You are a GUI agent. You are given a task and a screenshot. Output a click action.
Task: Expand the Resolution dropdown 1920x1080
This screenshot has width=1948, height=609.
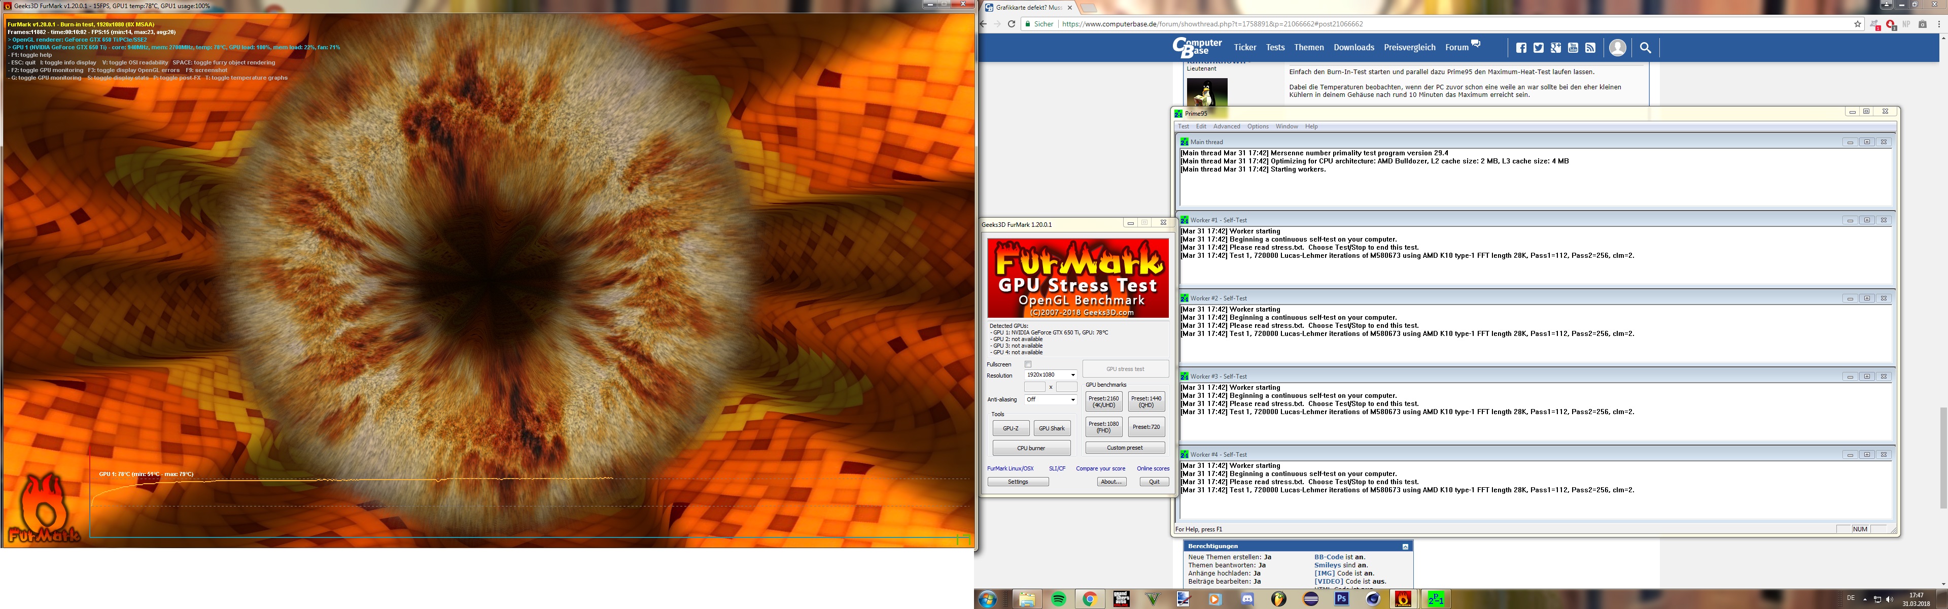click(1051, 375)
